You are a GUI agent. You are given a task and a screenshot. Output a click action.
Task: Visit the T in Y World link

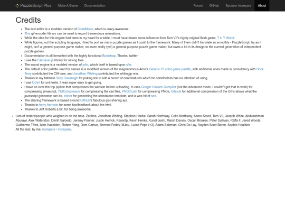(x=225, y=38)
